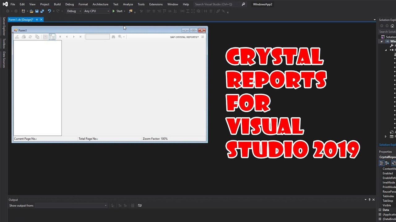This screenshot has width=396, height=222.
Task: Close the Form1.vb [Design] tab
Action: point(41,20)
